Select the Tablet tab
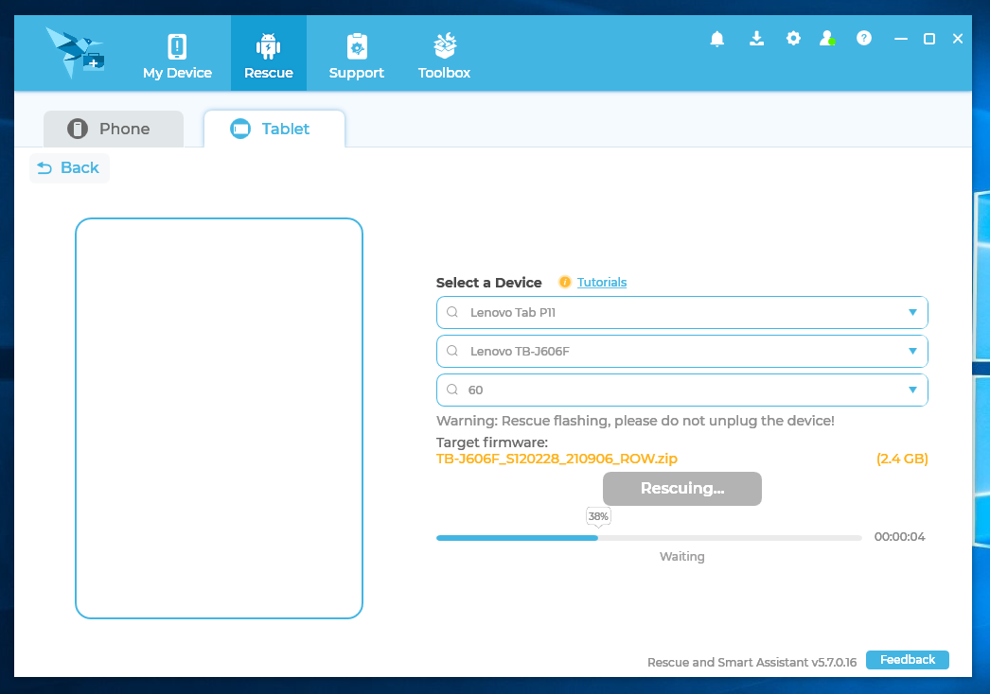This screenshot has height=694, width=990. pos(274,129)
